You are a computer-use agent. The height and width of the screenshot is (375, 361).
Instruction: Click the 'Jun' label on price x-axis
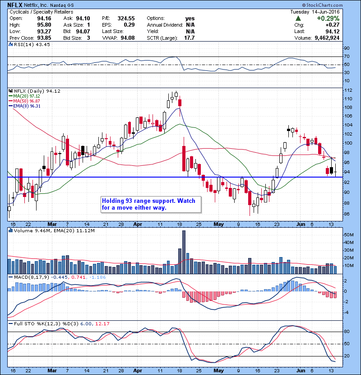pyautogui.click(x=301, y=225)
